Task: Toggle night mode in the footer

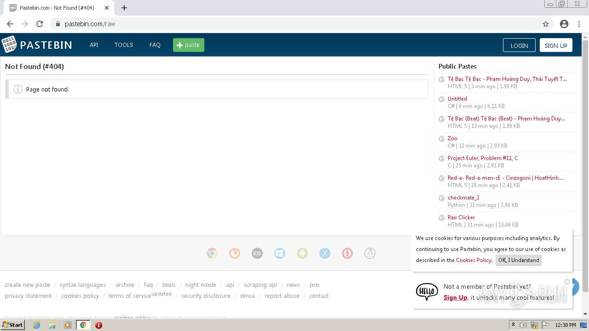Action: [x=201, y=285]
